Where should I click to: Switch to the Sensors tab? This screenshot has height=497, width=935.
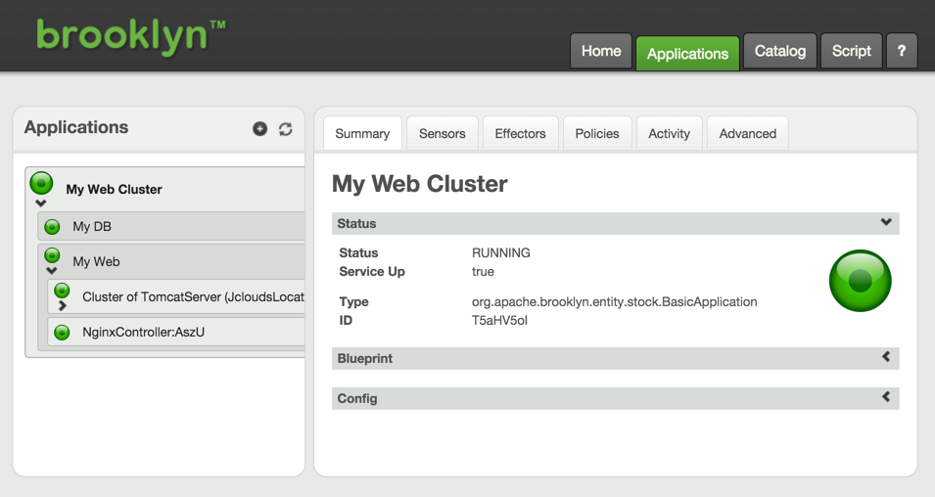point(442,134)
